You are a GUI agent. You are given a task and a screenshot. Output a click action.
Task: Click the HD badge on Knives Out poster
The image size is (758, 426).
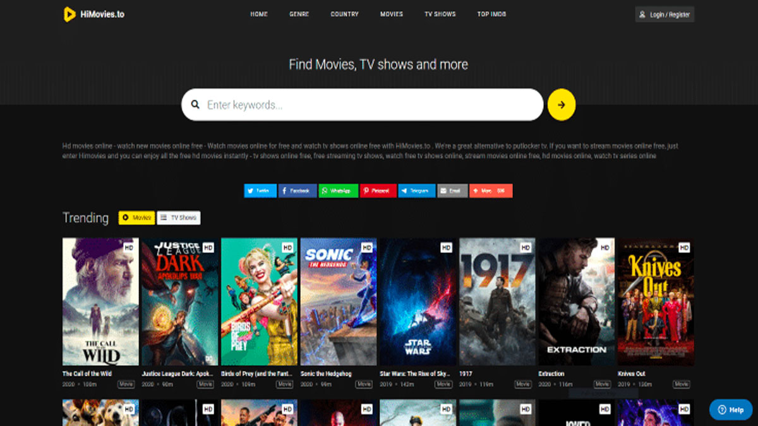click(x=684, y=247)
